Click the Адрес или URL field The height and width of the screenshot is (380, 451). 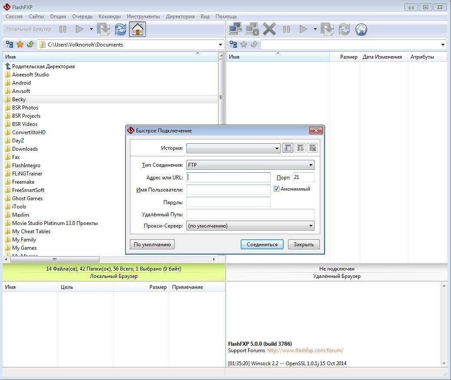[229, 177]
